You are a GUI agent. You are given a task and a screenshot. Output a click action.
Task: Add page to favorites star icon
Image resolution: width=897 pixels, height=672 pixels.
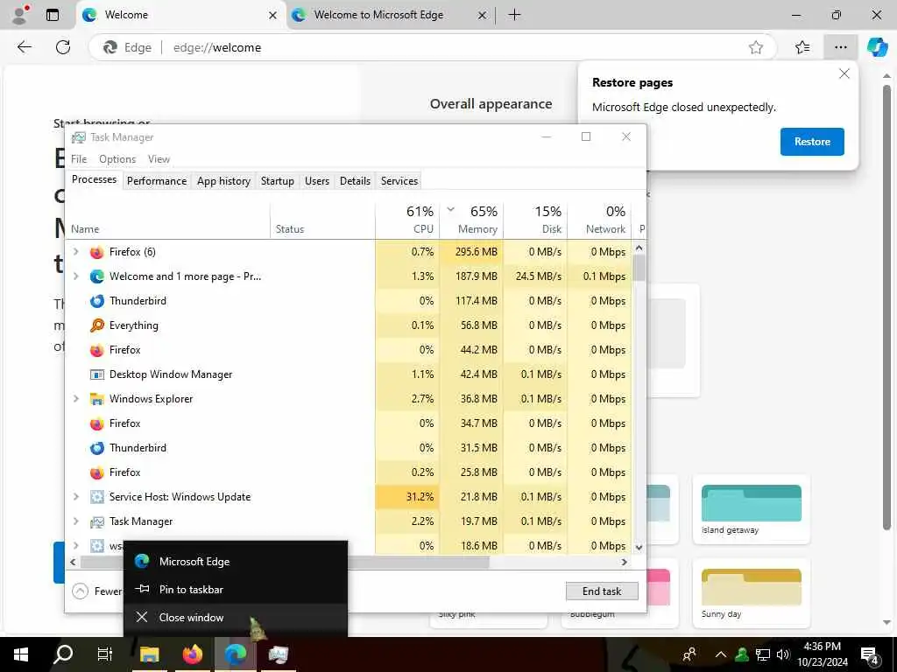point(756,47)
